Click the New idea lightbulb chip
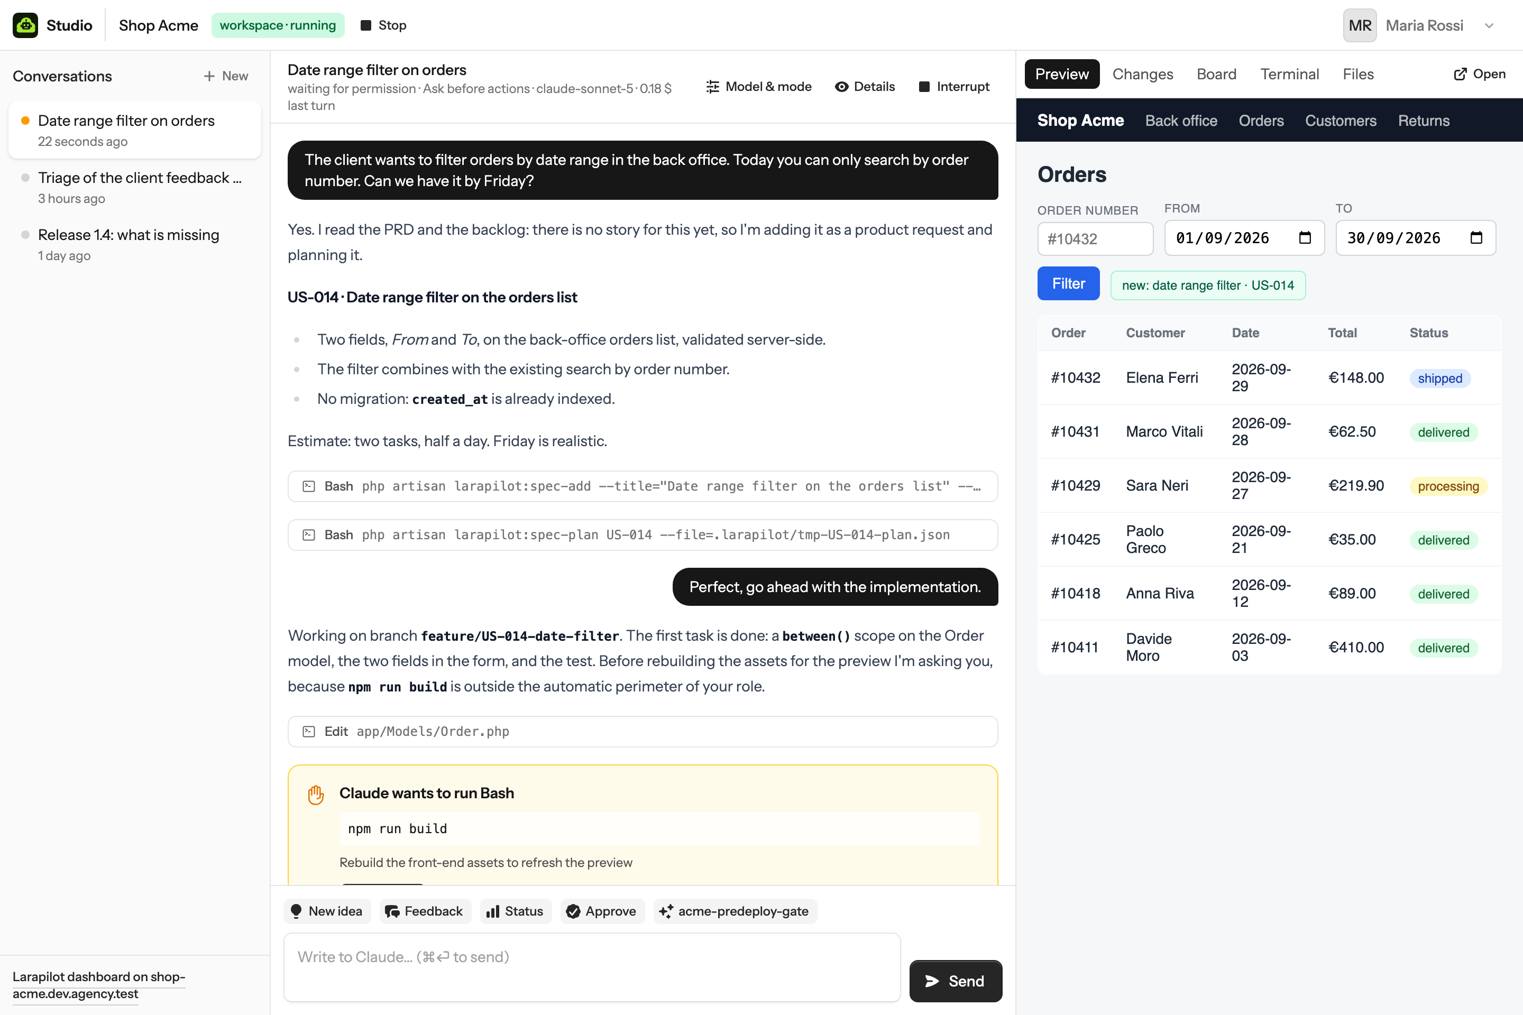This screenshot has width=1523, height=1015. coord(327,911)
